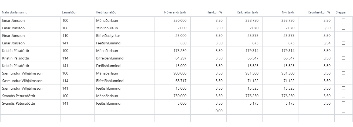Tick the Sleppa checkbox in the empty row
This screenshot has height=127, width=353.
(343, 111)
